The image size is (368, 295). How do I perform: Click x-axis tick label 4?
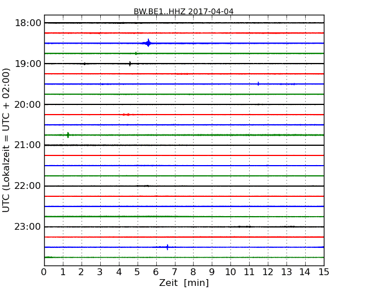click(x=119, y=272)
